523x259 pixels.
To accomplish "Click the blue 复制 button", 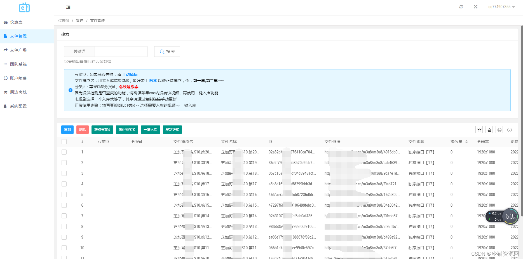I will (x=67, y=130).
